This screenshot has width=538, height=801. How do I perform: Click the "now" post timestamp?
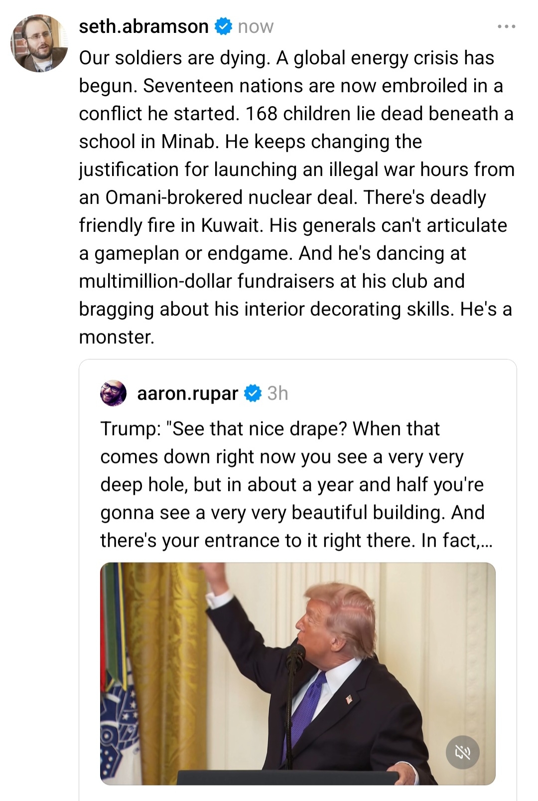[x=256, y=26]
